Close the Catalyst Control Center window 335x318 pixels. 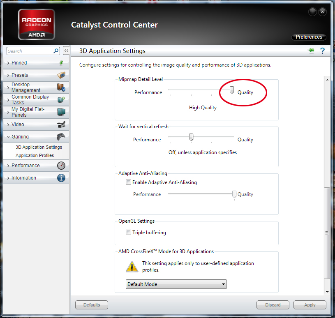tap(322, 12)
